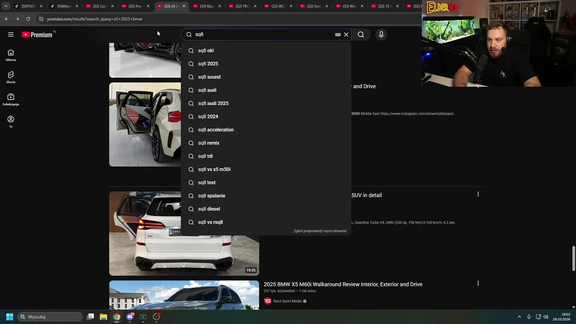
Task: Pick suggestion "sq8 test"
Action: (x=266, y=183)
